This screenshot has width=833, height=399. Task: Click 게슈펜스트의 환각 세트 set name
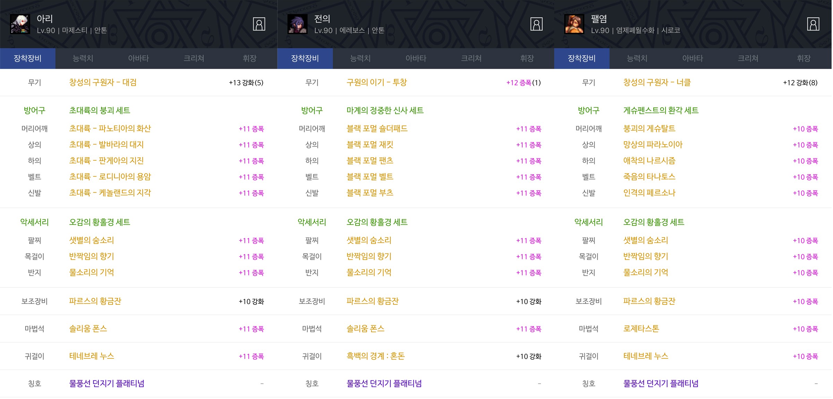[x=661, y=110]
